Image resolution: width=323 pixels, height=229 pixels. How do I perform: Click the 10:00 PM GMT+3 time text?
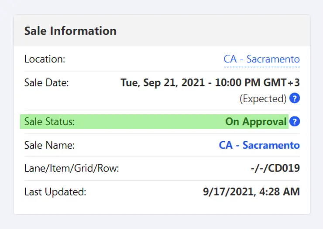[x=258, y=83]
